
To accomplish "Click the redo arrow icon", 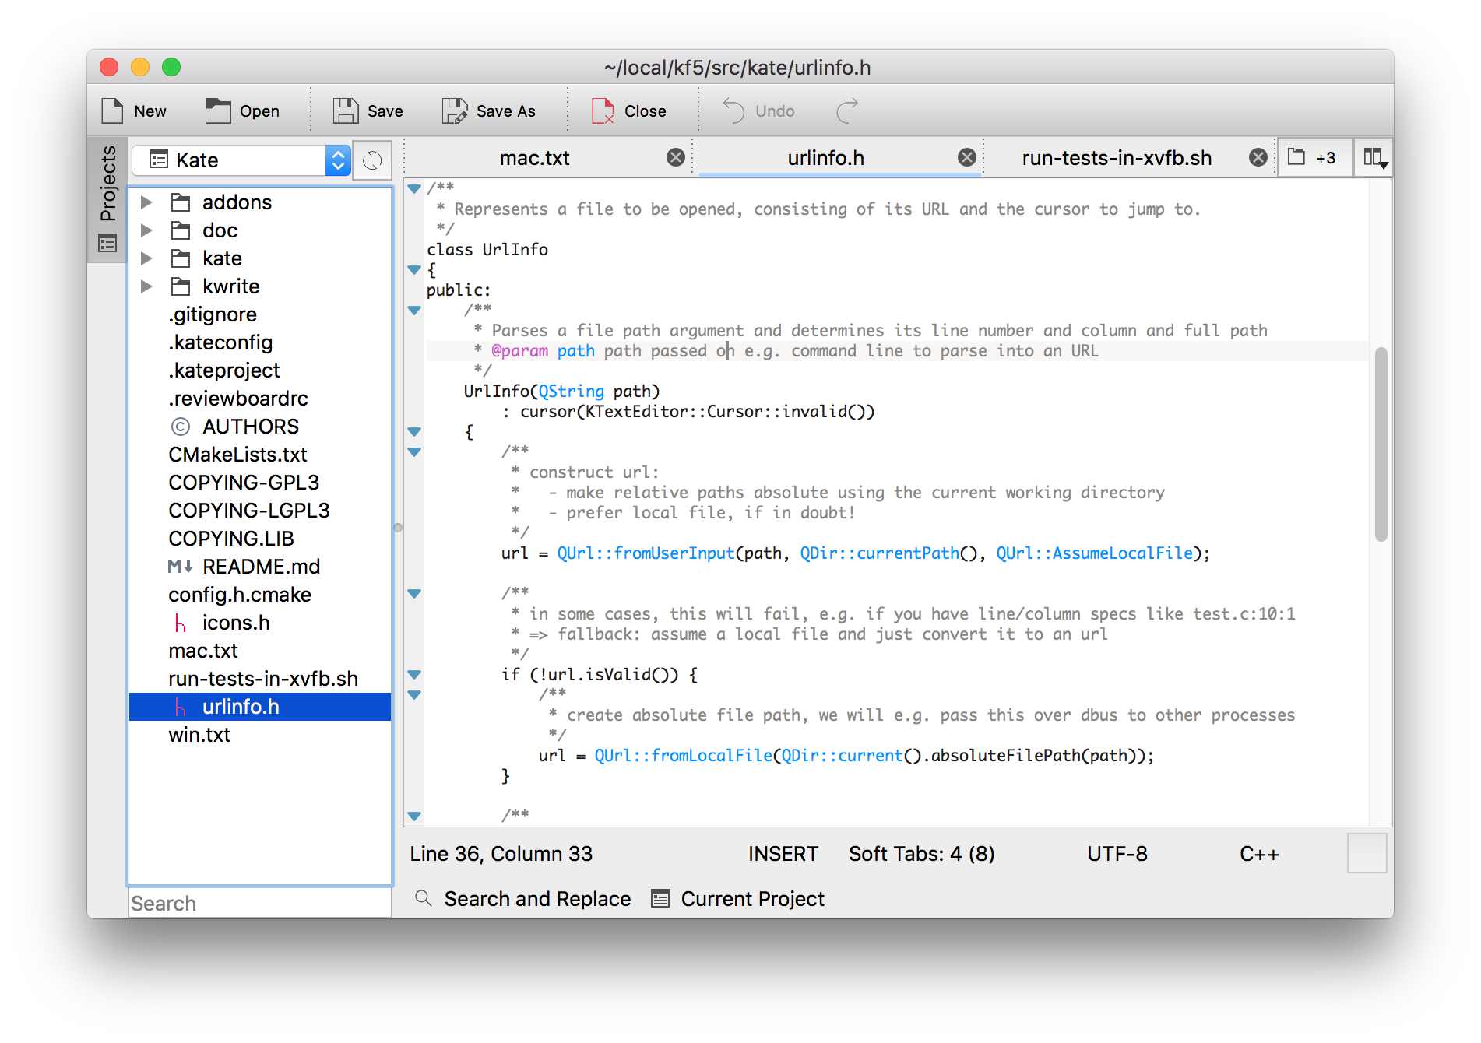I will (847, 111).
